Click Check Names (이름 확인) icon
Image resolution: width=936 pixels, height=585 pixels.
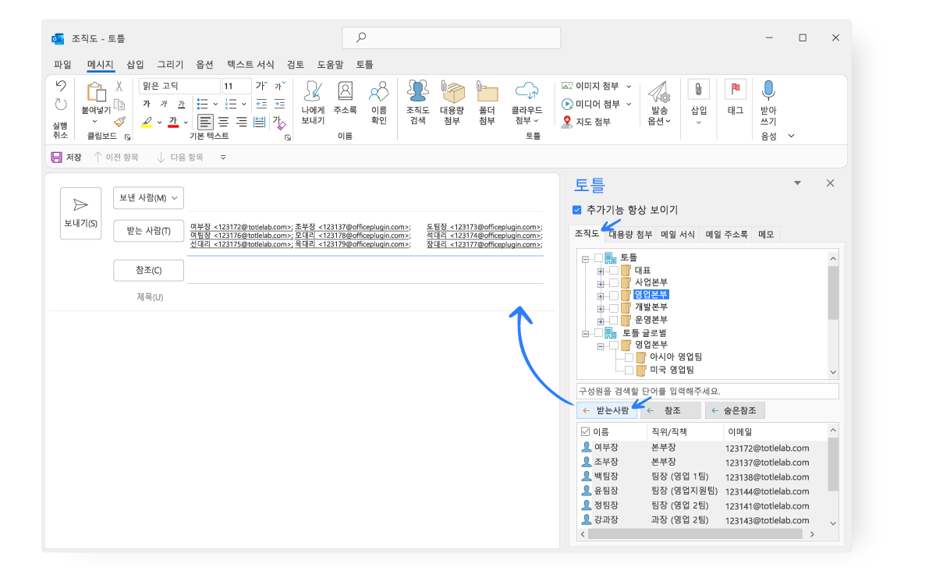point(379,92)
